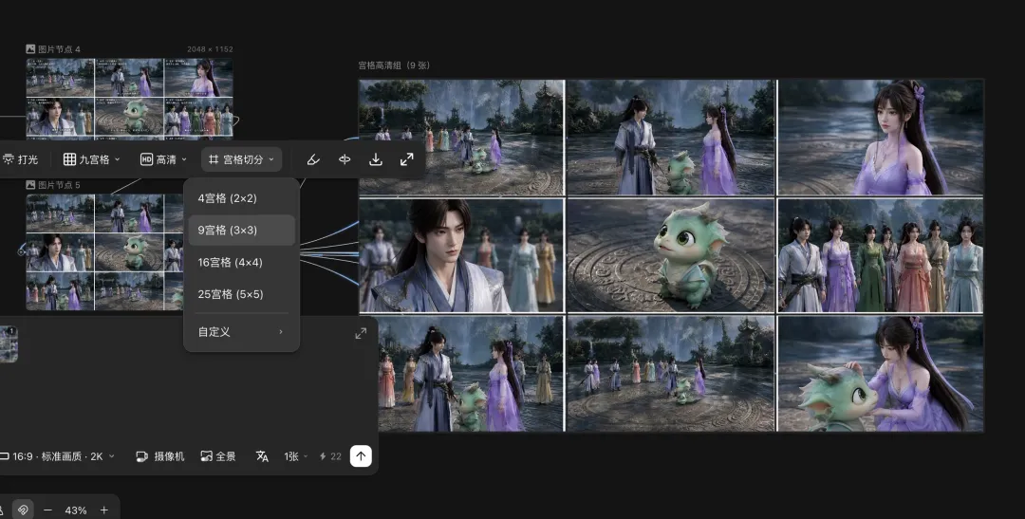
Task: Open the 16:9 · 标准画质 · 2K dropdown
Action: [x=59, y=456]
